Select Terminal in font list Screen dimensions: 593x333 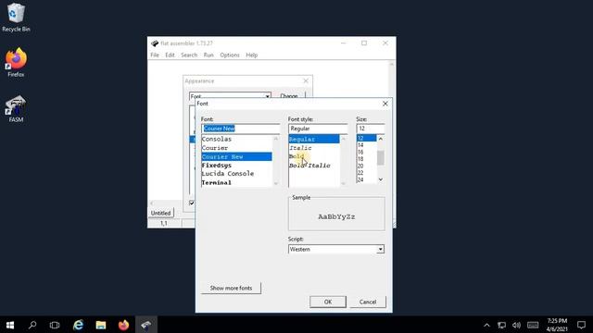[x=237, y=183]
